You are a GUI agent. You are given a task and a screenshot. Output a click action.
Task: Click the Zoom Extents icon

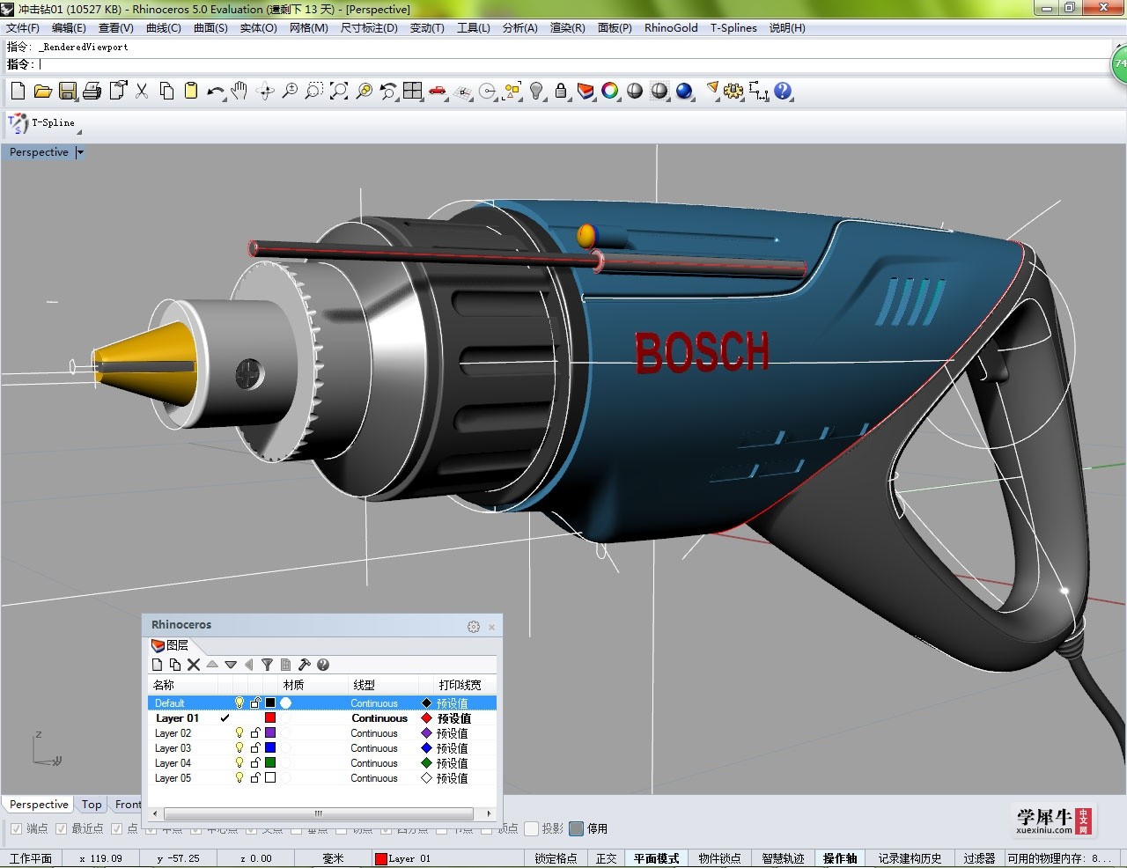tap(339, 91)
